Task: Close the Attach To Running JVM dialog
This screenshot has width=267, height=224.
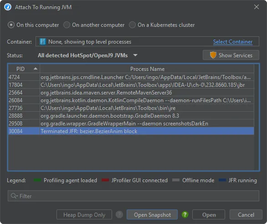Action: tap(257, 7)
